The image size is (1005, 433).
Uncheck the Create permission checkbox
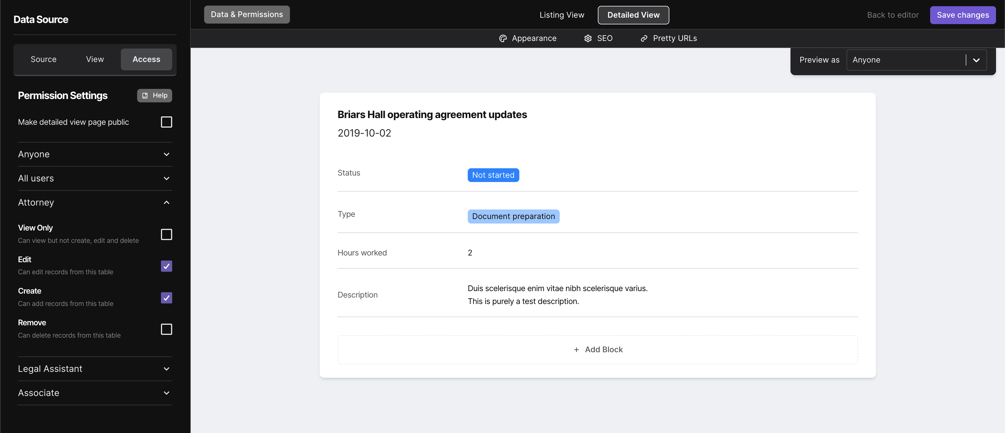167,298
